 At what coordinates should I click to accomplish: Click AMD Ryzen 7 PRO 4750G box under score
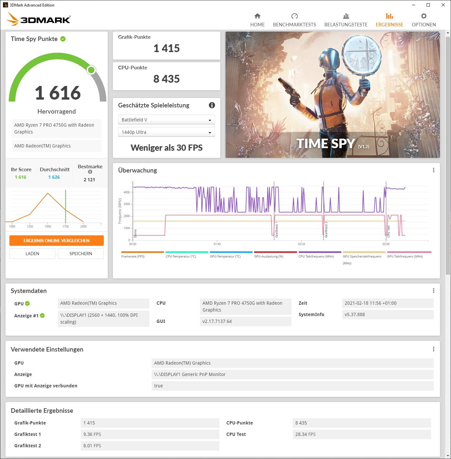(x=57, y=128)
